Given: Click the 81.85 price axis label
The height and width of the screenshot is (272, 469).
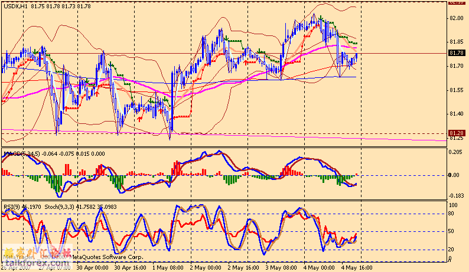Looking at the screenshot, I should [x=457, y=42].
